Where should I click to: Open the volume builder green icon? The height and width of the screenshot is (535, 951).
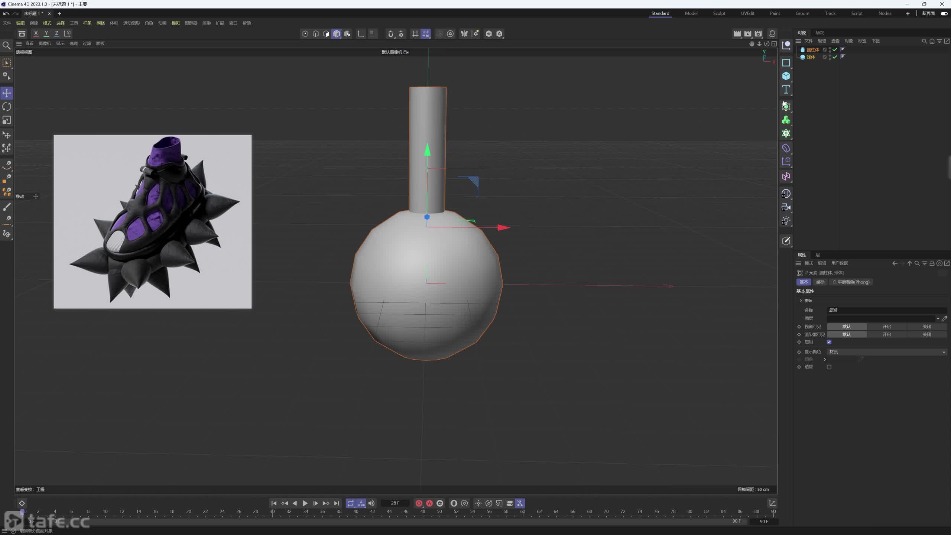coord(786,120)
